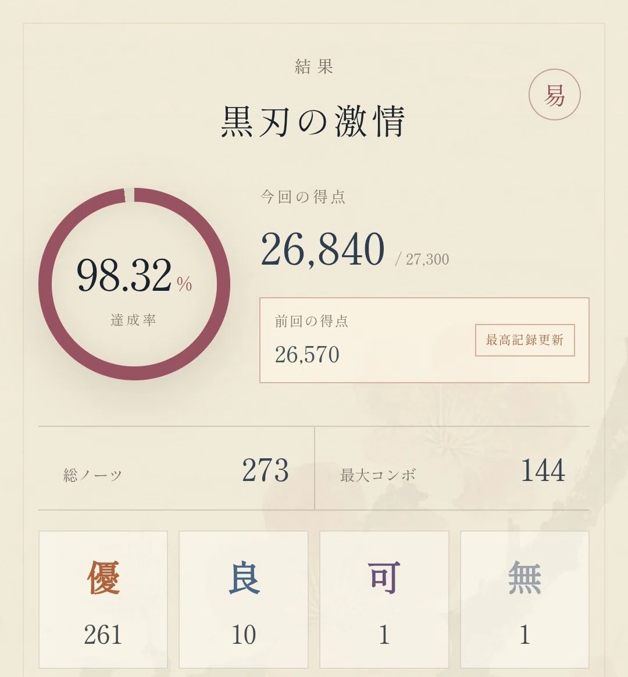Click the 良 count 10
Screen dimensions: 628x677
244,635
